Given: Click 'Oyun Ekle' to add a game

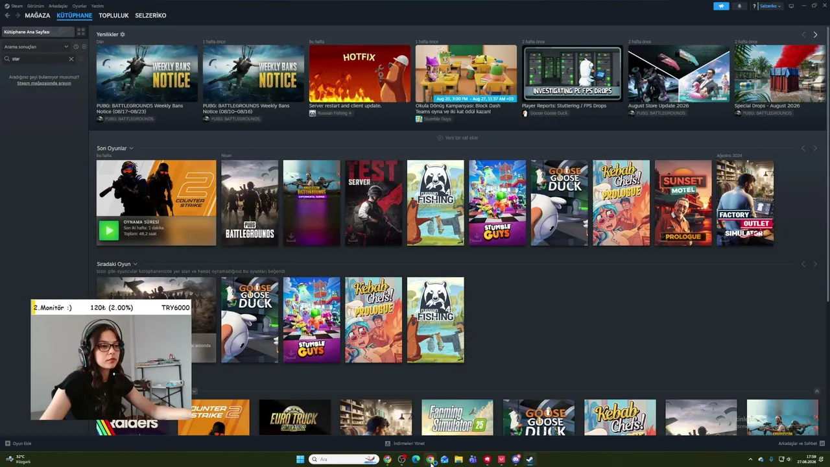Looking at the screenshot, I should (x=18, y=444).
